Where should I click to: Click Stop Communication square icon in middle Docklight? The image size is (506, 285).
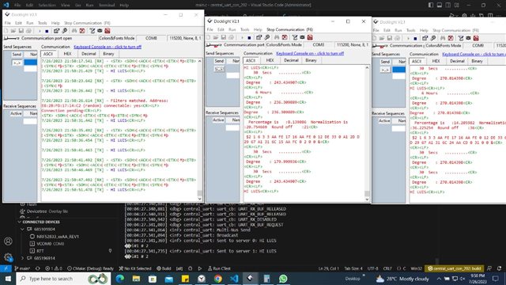click(x=250, y=37)
